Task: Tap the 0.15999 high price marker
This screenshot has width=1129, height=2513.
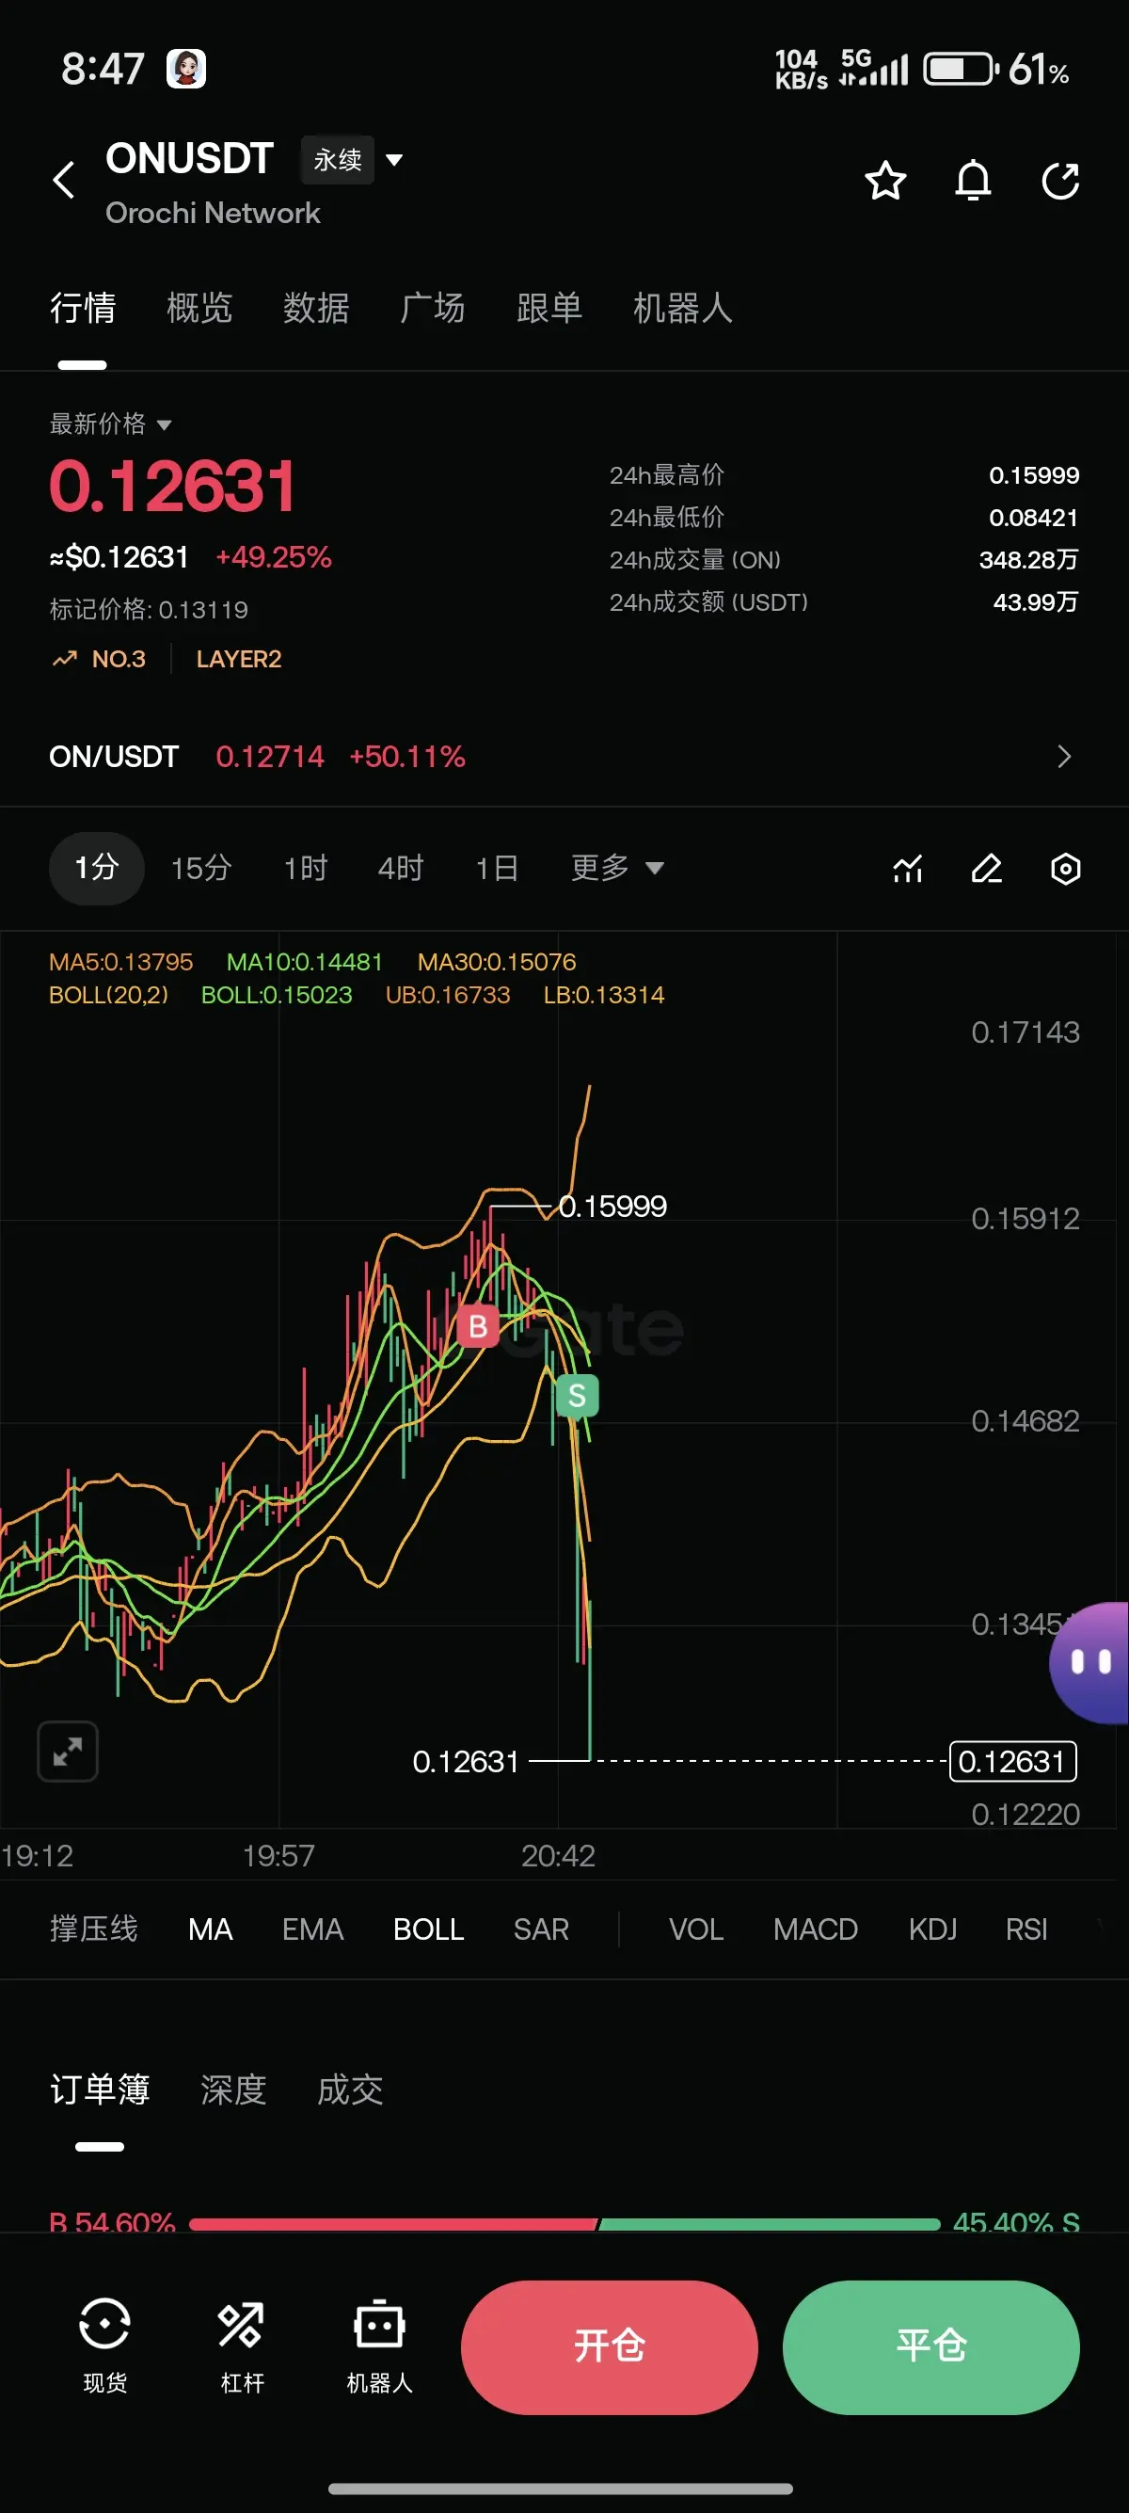Action: coord(612,1206)
